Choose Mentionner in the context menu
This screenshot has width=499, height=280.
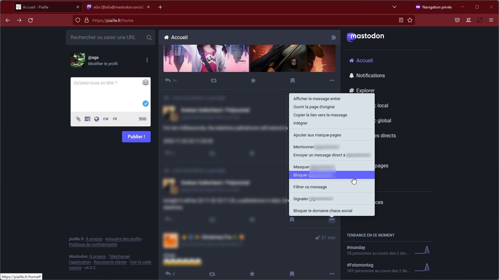click(x=332, y=147)
